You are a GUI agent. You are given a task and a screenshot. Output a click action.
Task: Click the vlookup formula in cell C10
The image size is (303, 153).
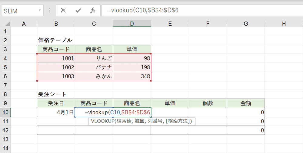pos(117,112)
